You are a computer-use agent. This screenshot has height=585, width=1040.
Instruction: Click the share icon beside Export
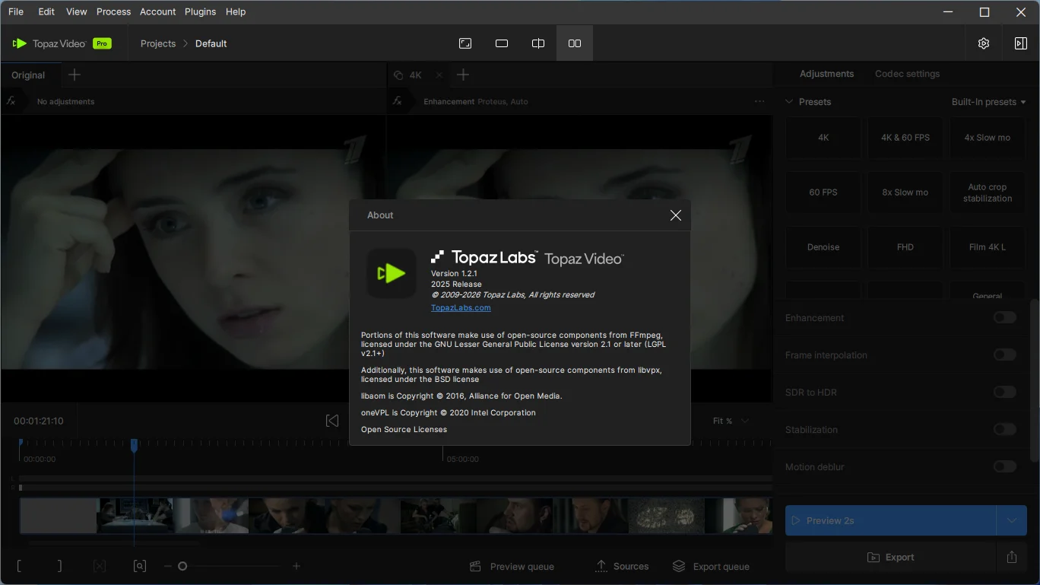point(1011,557)
